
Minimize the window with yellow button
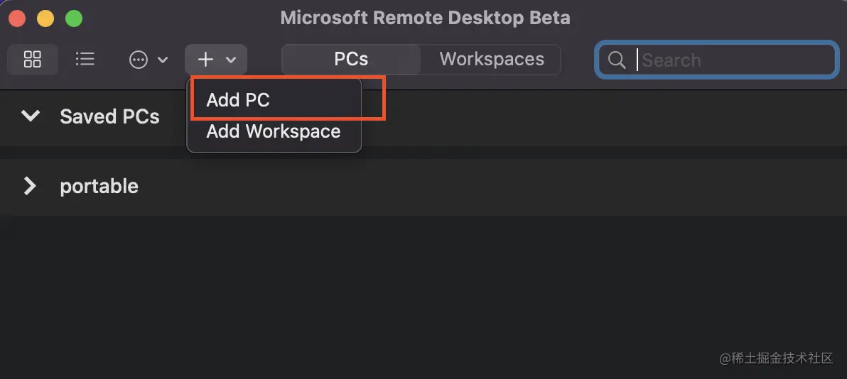pyautogui.click(x=45, y=18)
